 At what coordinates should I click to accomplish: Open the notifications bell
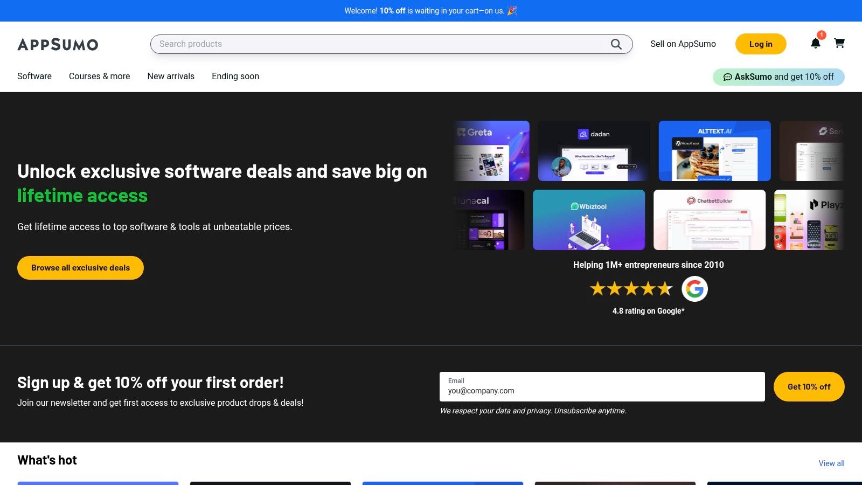pyautogui.click(x=816, y=43)
